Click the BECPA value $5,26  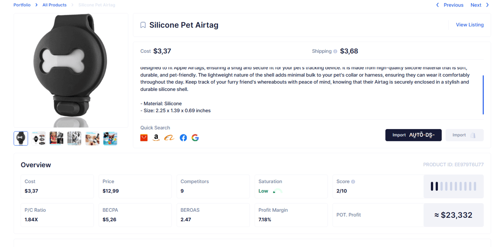pos(109,220)
